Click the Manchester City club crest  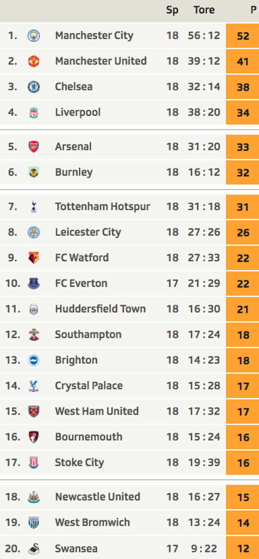[x=34, y=36]
